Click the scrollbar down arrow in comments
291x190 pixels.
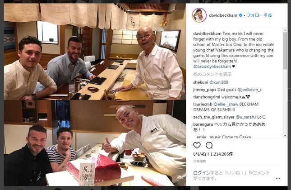tap(285, 135)
